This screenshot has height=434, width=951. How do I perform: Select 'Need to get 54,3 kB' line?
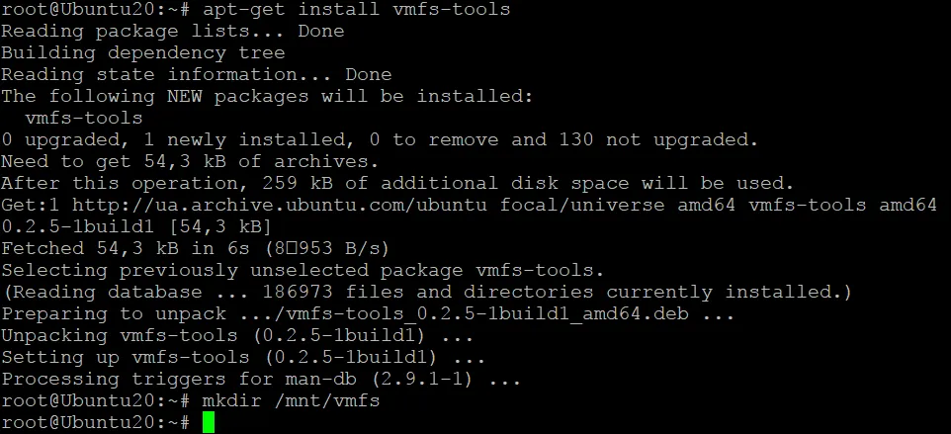click(x=190, y=162)
